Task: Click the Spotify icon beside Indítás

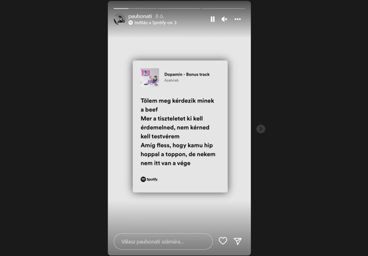Action: point(131,23)
